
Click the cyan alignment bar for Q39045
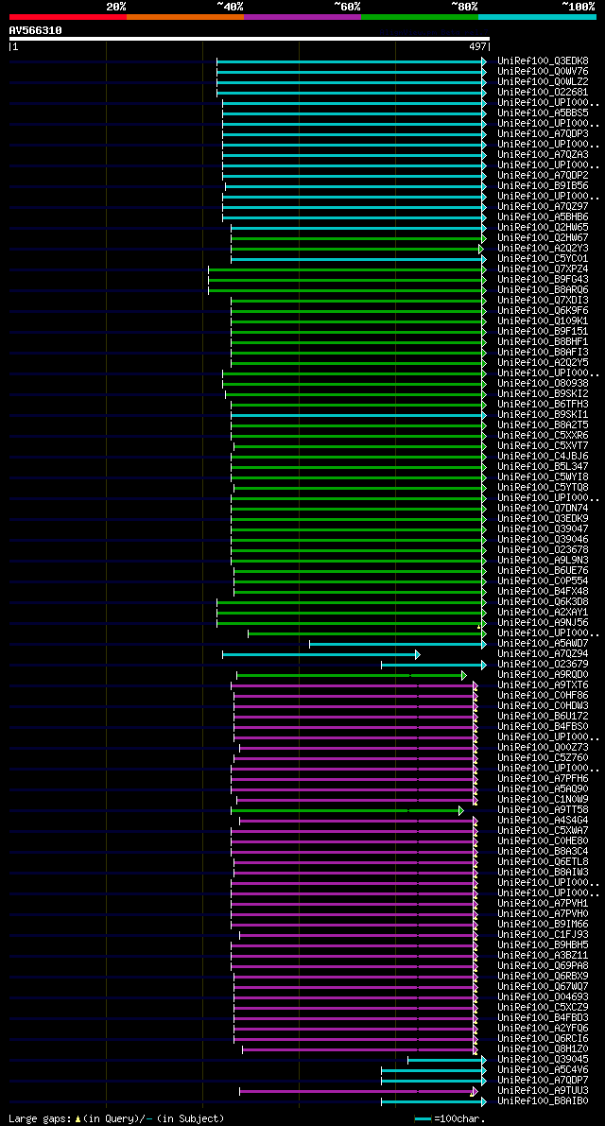[447, 1060]
